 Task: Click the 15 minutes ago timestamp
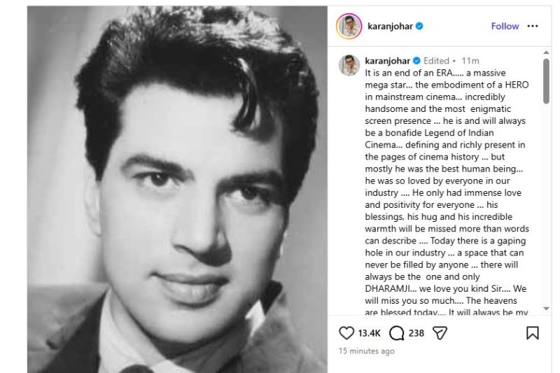pyautogui.click(x=366, y=351)
